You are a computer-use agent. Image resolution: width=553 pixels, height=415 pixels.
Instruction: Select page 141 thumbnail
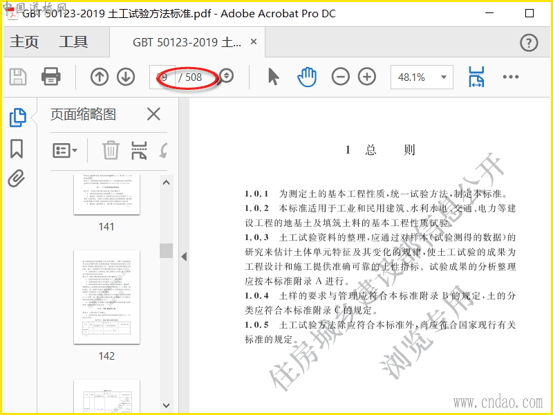[106, 194]
